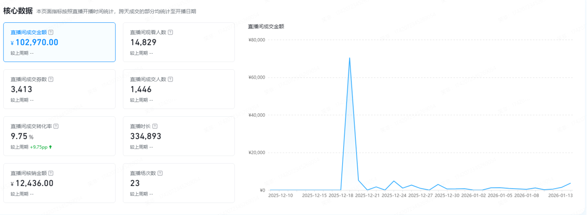Click the ¥102,970.00 value
The width and height of the screenshot is (587, 215).
tap(34, 42)
